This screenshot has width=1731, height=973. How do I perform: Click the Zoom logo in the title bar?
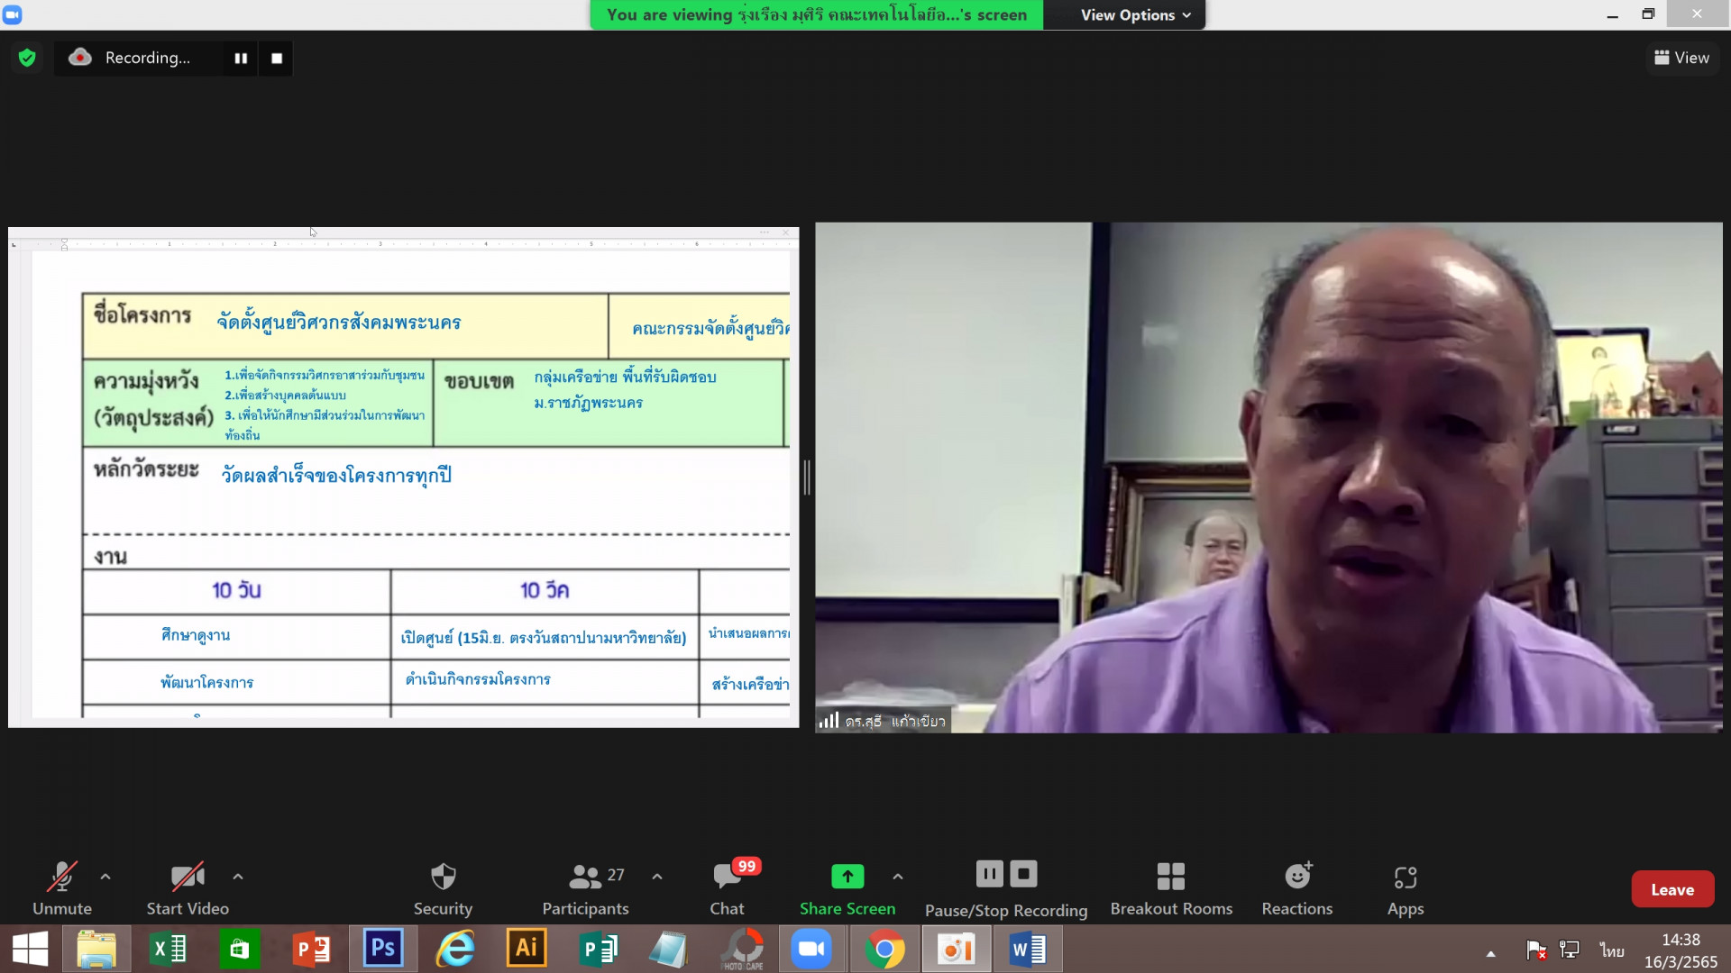click(x=13, y=14)
